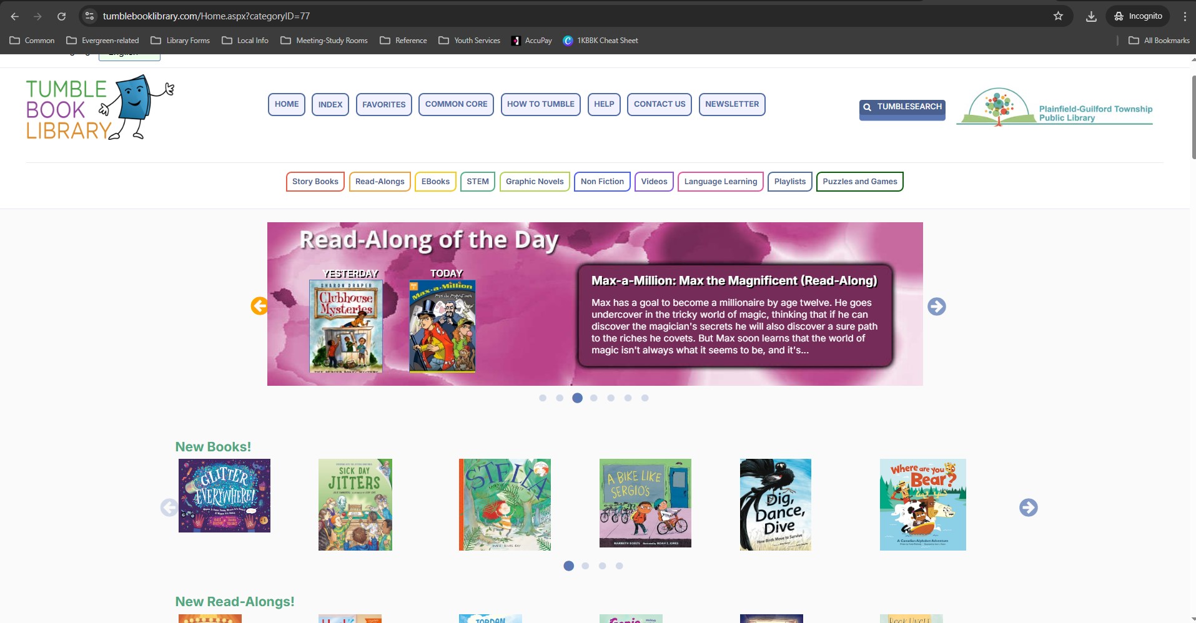Open the Stella book cover
The width and height of the screenshot is (1196, 623).
(505, 504)
